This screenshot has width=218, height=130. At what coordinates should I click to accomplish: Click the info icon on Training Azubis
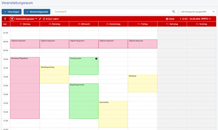96,59
